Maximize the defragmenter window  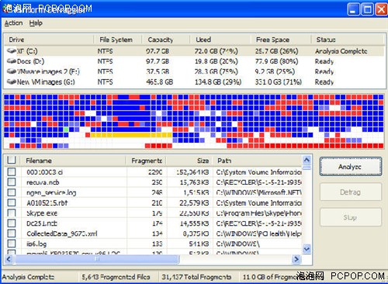(x=367, y=9)
